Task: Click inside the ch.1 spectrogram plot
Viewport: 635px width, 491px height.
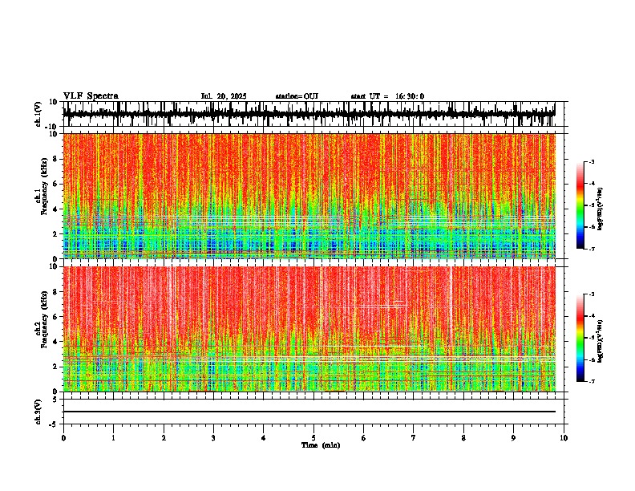Action: [309, 196]
